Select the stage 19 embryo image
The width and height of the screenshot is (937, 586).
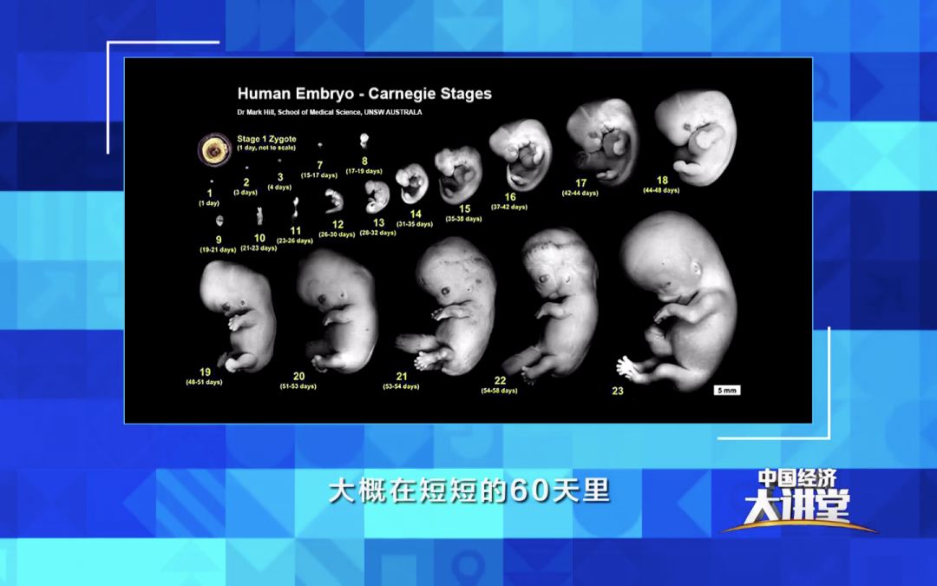click(x=238, y=316)
